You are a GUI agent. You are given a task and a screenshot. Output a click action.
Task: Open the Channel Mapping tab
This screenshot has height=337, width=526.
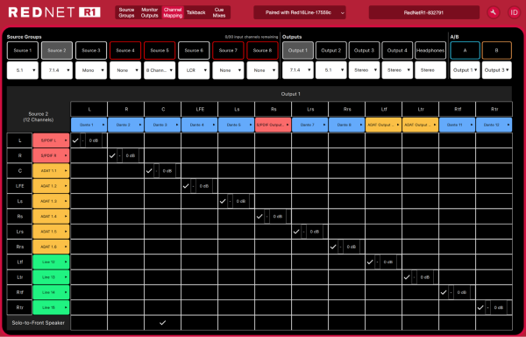[x=173, y=12]
